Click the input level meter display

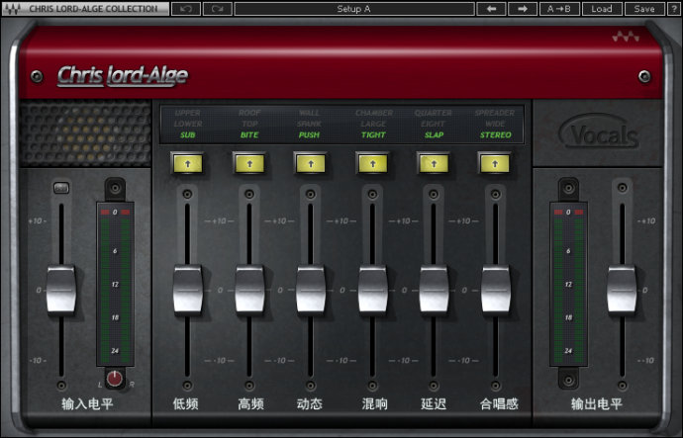click(x=115, y=284)
